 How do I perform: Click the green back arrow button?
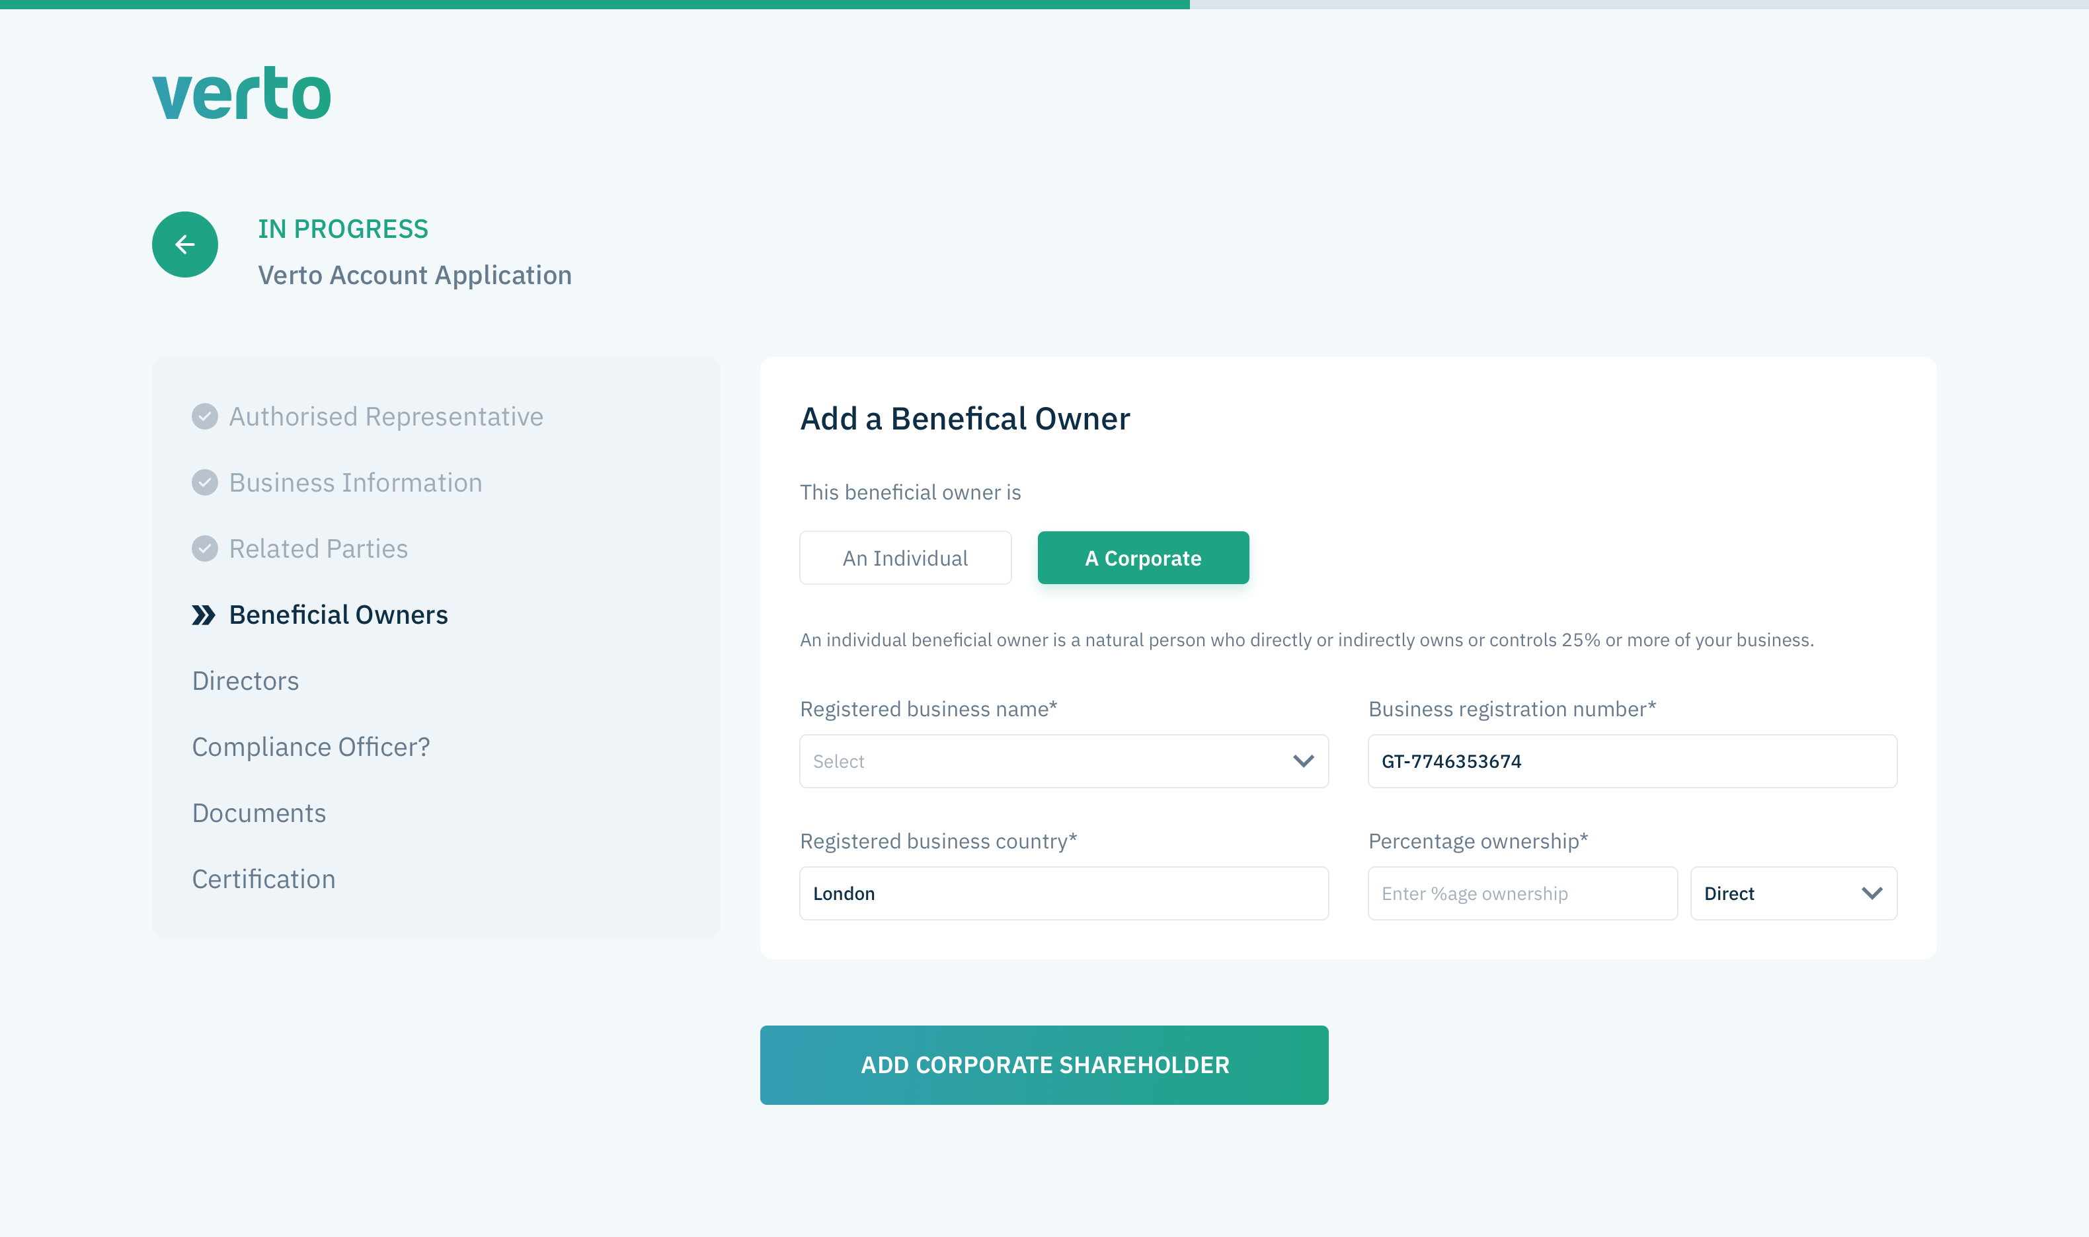click(x=184, y=244)
